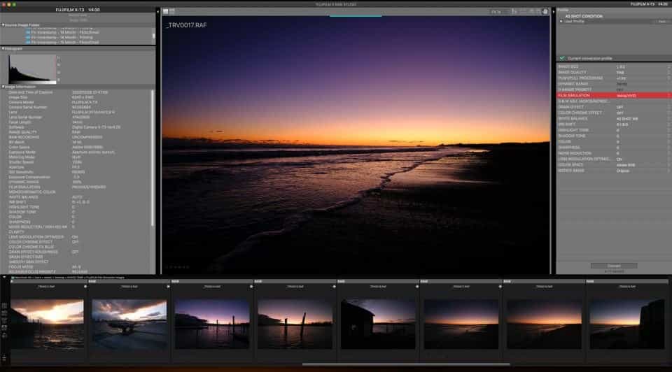Select the snowy shore boat thumbnail
The width and height of the screenshot is (672, 372).
point(129,324)
